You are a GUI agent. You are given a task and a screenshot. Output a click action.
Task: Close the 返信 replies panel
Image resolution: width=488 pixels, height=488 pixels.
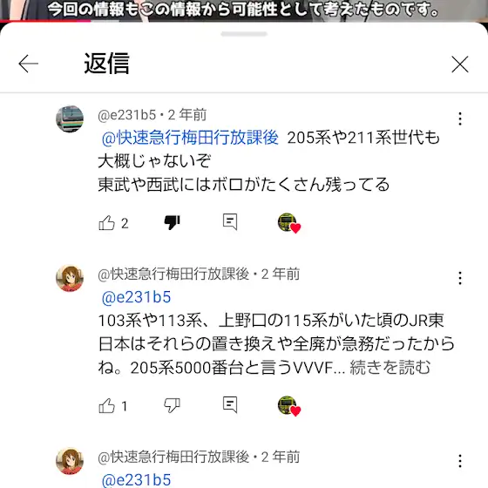[x=460, y=64]
